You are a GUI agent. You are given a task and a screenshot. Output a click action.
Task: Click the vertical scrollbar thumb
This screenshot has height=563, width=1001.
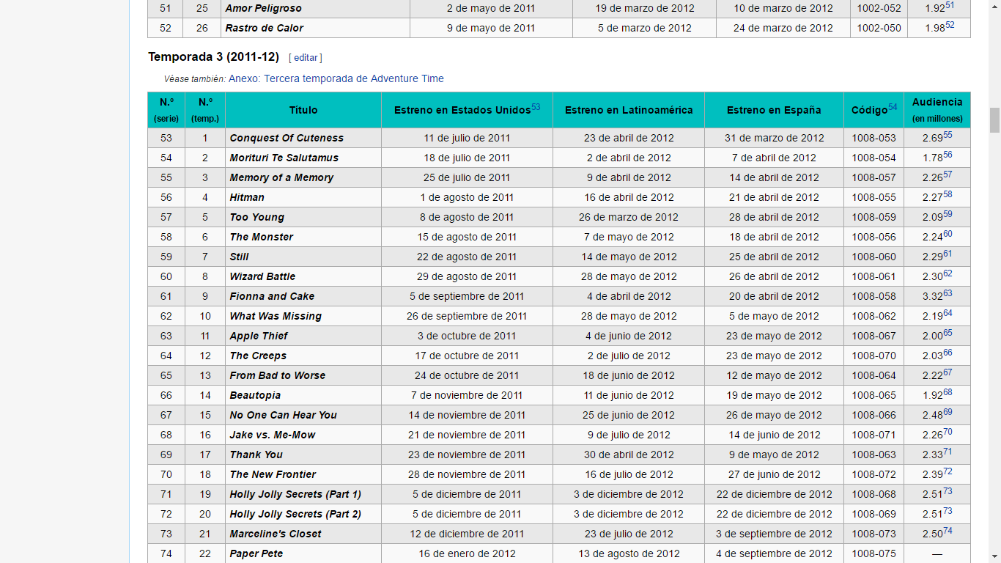coord(994,120)
